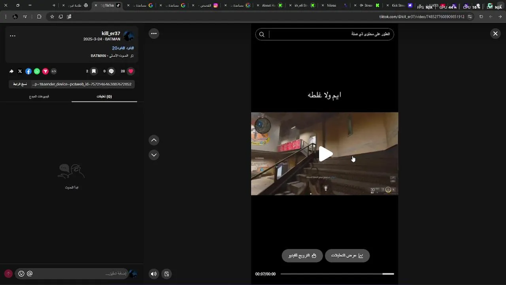Screen dimensions: 506x285
Task: Click the translate page icon in the address bar
Action: point(69,17)
